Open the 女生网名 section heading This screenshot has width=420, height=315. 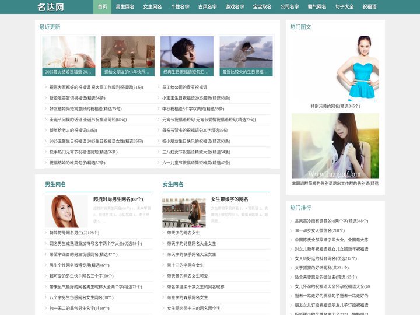pos(173,184)
